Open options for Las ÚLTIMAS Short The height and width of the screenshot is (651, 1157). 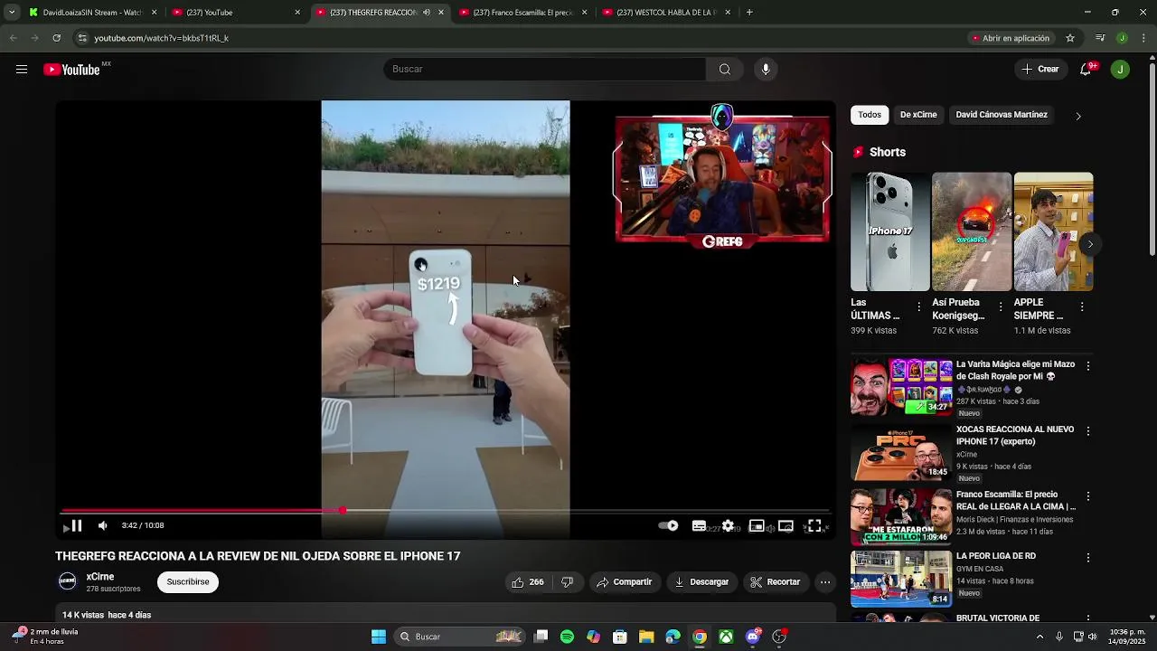(919, 307)
